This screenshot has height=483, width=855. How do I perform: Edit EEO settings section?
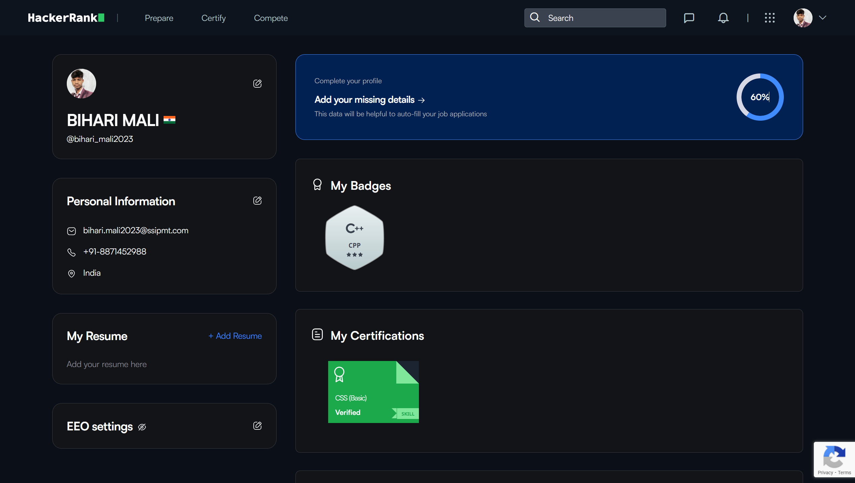[257, 426]
